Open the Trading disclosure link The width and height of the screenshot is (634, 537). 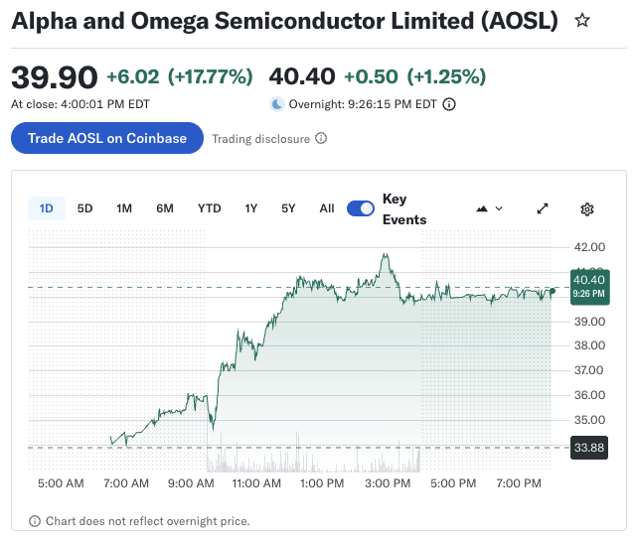pos(260,139)
